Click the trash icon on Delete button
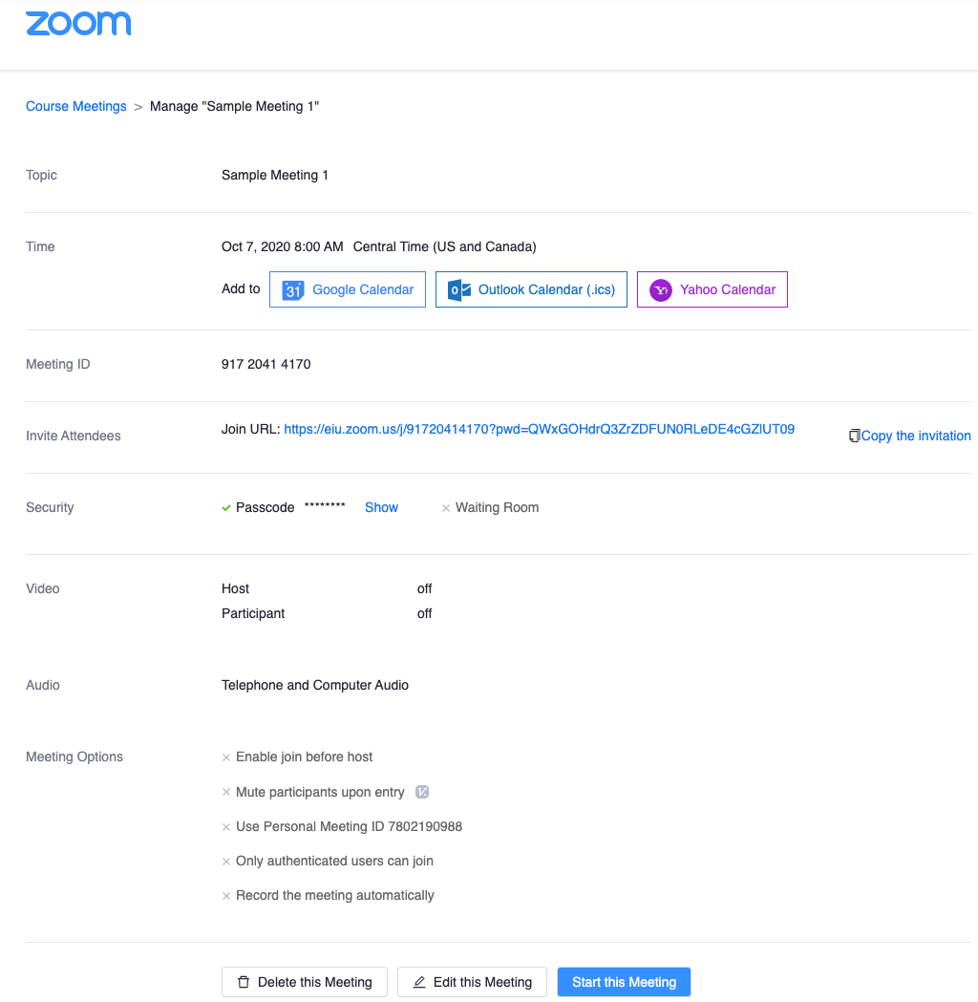978x1002 pixels. point(244,982)
